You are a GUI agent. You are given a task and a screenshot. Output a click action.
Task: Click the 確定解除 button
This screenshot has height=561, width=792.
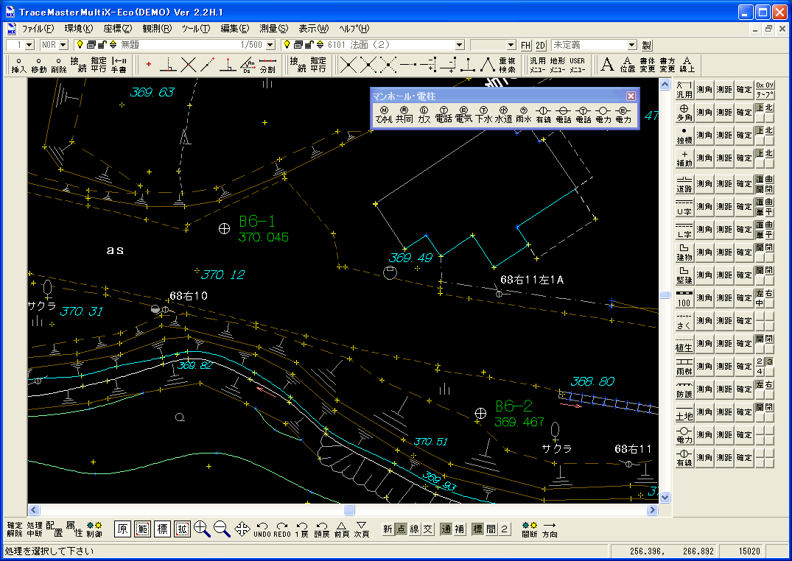point(15,529)
